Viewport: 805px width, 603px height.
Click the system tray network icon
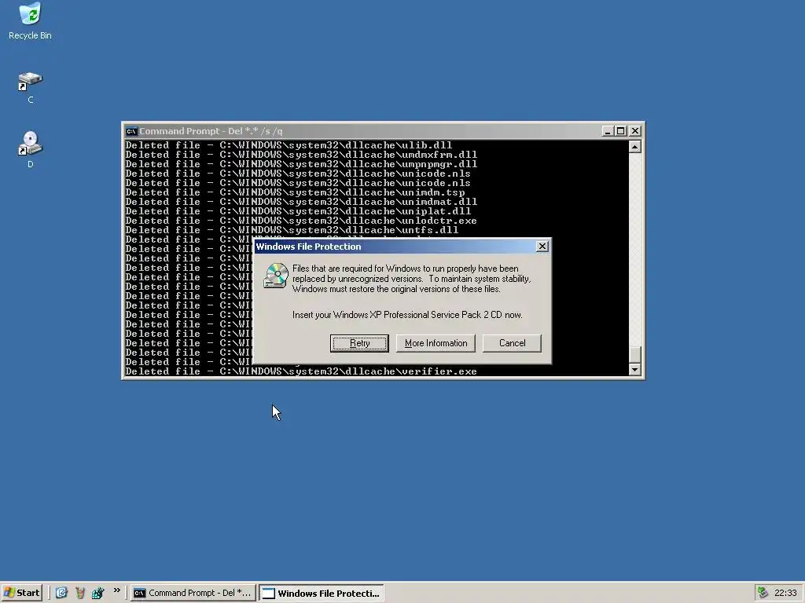pos(763,593)
